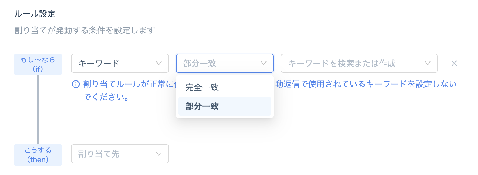Open the keyword search field's chevron arrow
This screenshot has height=175, width=478.
tap(428, 63)
